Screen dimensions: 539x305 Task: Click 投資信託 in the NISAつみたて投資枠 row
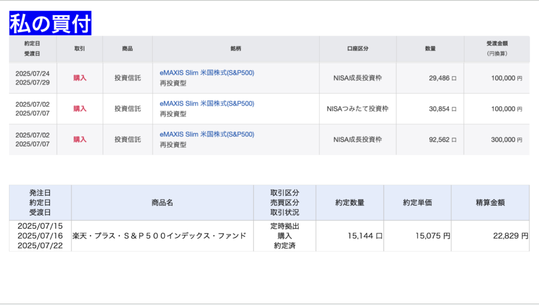tap(127, 109)
